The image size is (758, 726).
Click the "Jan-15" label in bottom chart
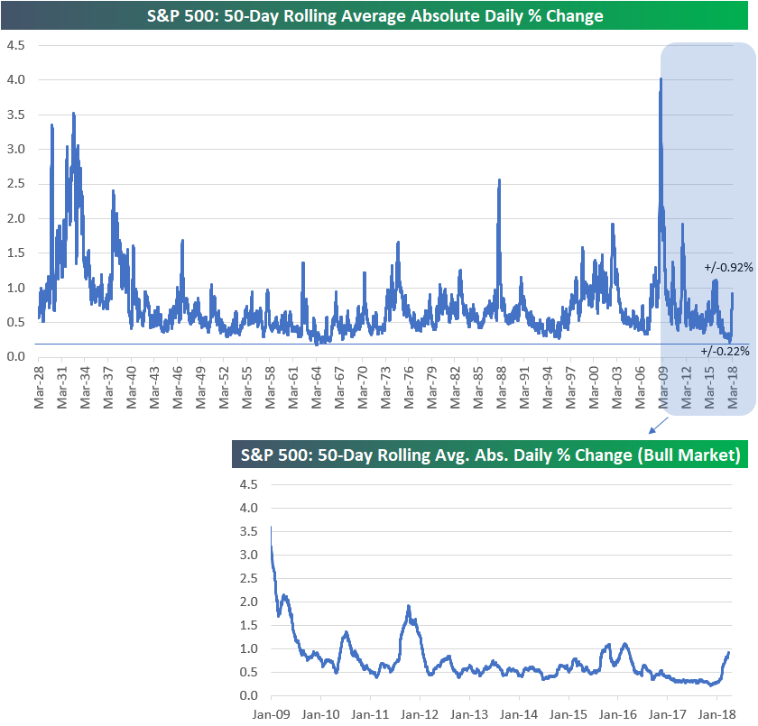tap(568, 714)
